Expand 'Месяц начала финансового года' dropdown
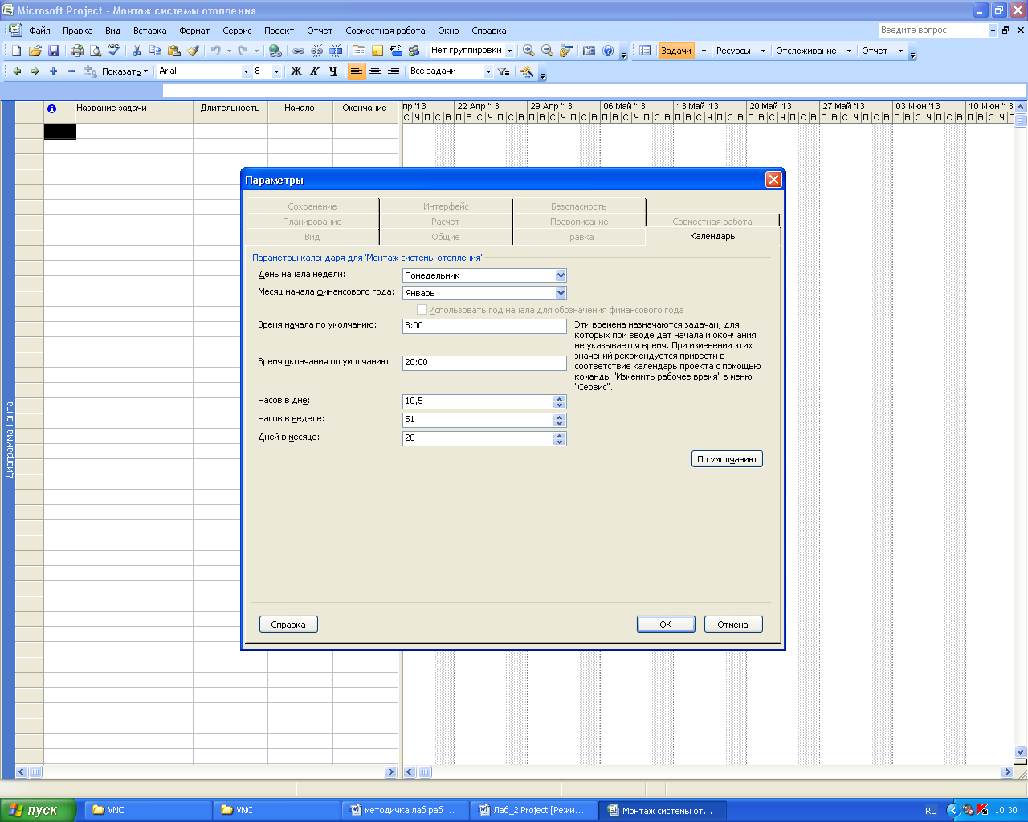The height and width of the screenshot is (822, 1028). (x=561, y=293)
